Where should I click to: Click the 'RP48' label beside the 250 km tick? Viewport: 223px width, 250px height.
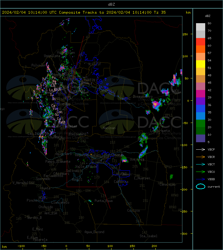tap(173, 207)
